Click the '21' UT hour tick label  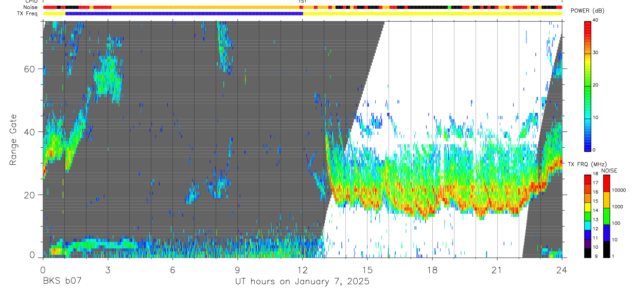click(x=497, y=269)
